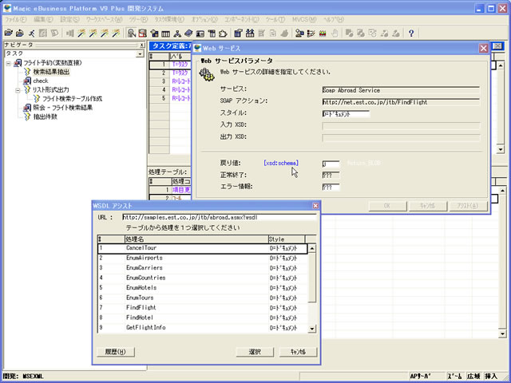This screenshot has height=383, width=511.
Task: Close the navigator panel with its x
Action: (x=142, y=45)
